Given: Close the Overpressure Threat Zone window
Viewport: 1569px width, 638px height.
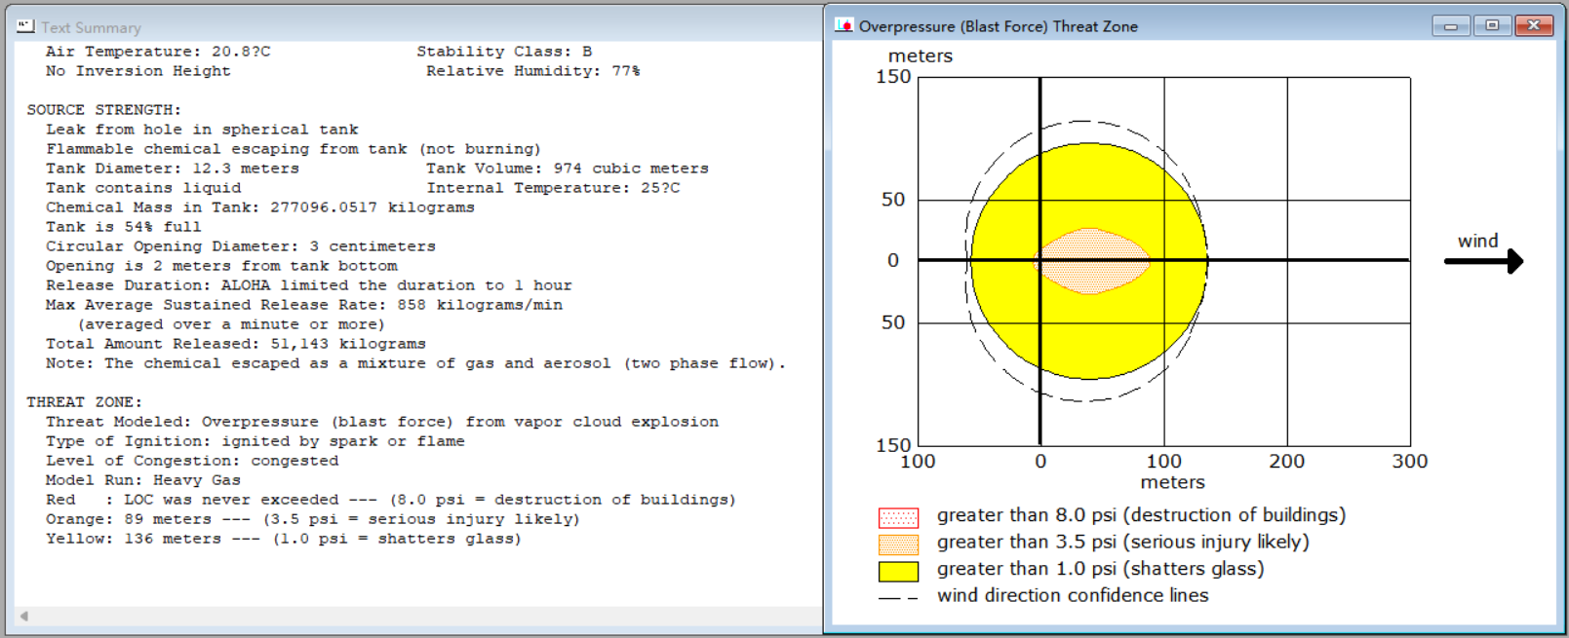Looking at the screenshot, I should (1534, 26).
